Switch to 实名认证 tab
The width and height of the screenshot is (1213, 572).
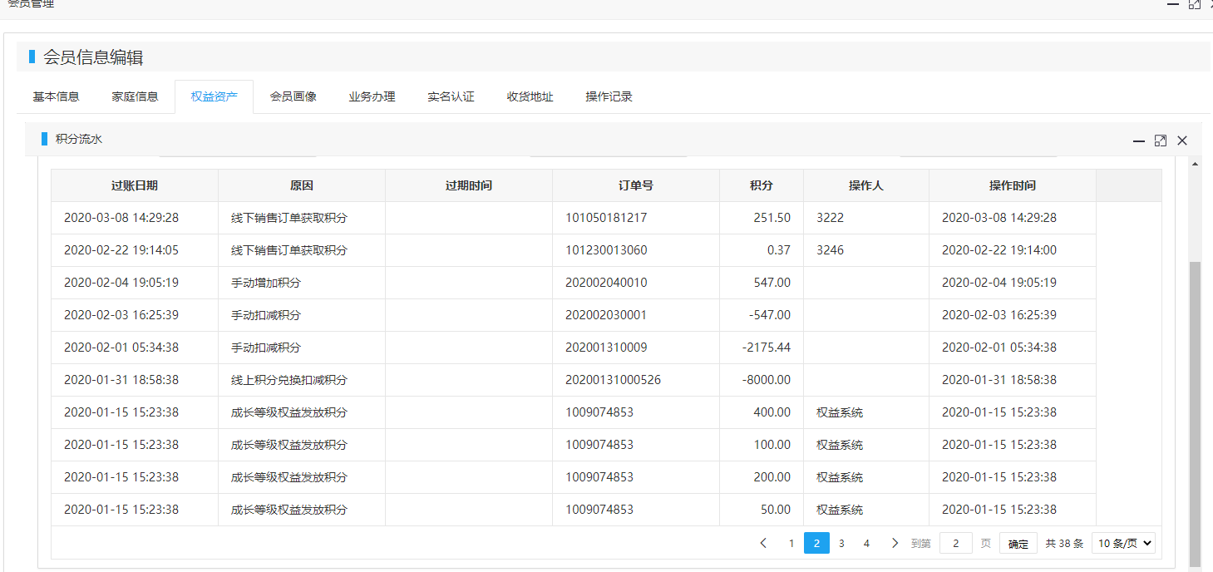[451, 96]
